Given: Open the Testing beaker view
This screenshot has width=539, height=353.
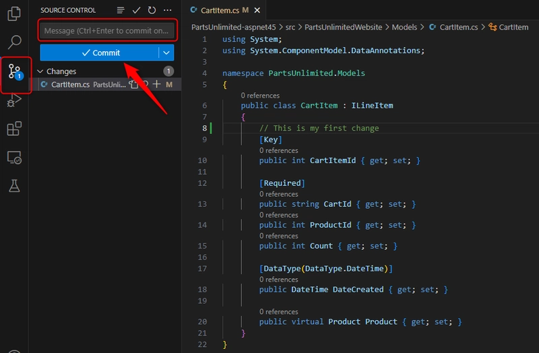Looking at the screenshot, I should coord(14,186).
